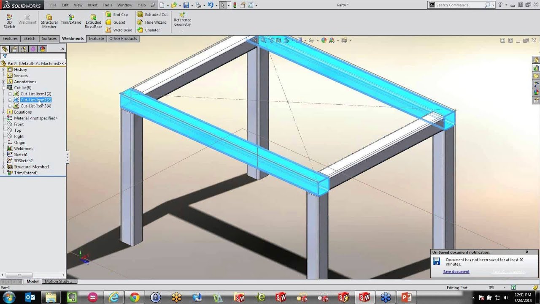Apply a Chamfer

point(149,30)
